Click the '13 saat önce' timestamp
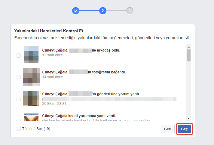Screen dimensions: 214x145 pos(53,55)
